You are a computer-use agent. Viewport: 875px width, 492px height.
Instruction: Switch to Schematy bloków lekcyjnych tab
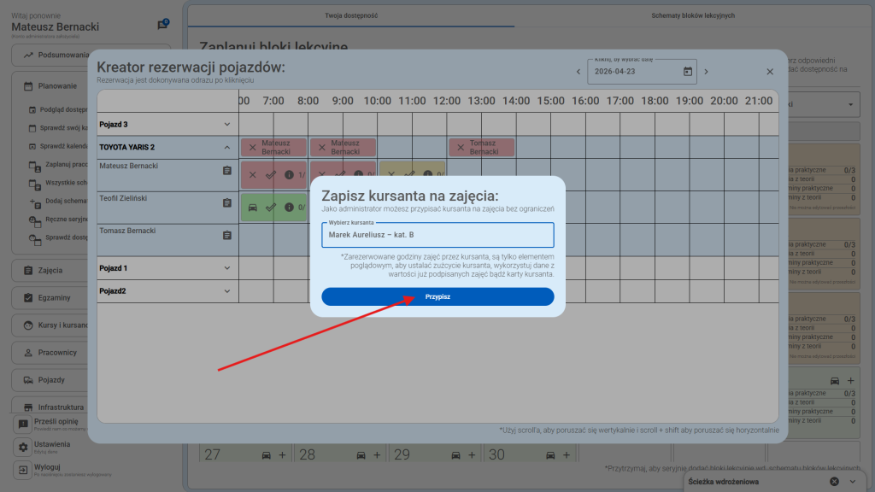pyautogui.click(x=692, y=15)
